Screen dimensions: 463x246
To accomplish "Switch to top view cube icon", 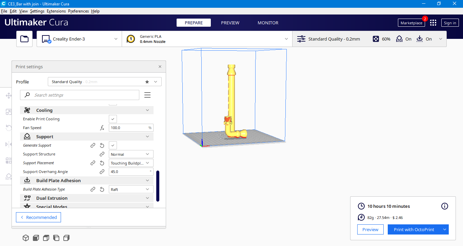I will pos(46,238).
